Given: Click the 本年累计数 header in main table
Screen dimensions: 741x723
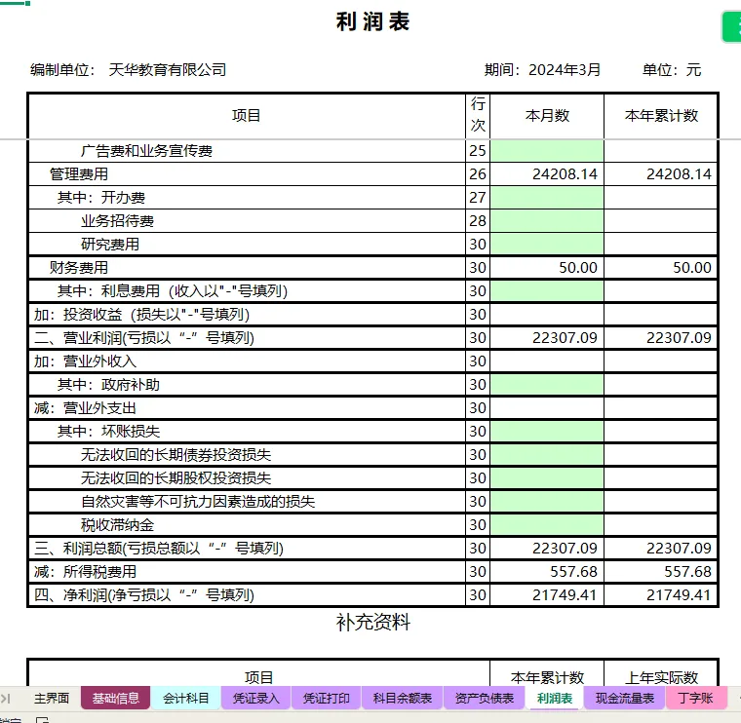Looking at the screenshot, I should tap(661, 116).
